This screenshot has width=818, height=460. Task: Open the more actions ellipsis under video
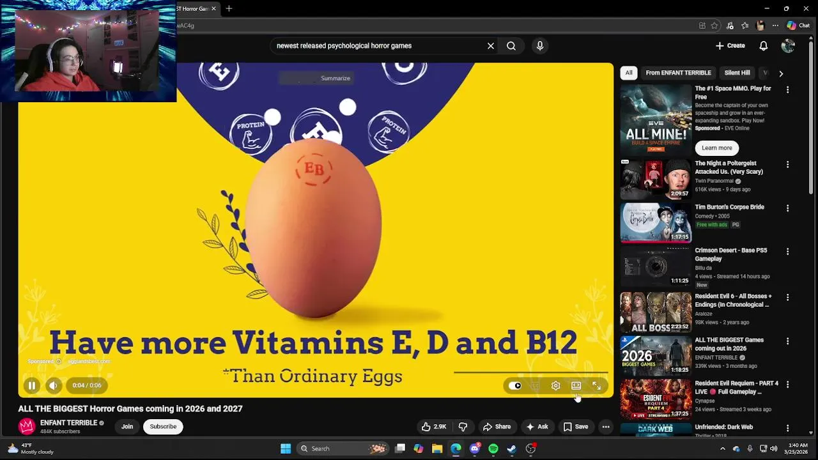pos(606,427)
